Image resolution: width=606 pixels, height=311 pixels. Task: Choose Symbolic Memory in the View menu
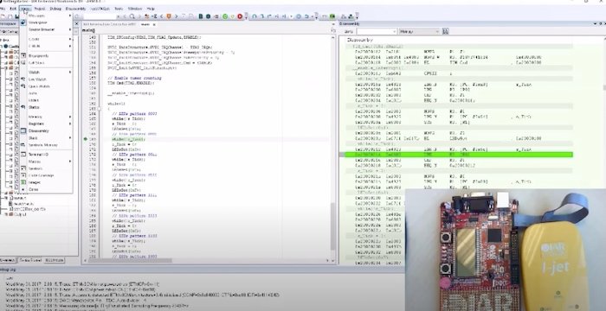(46, 145)
